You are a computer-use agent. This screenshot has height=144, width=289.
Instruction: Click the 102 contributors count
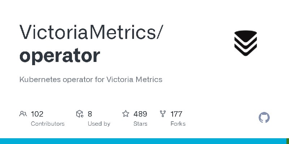(x=37, y=114)
